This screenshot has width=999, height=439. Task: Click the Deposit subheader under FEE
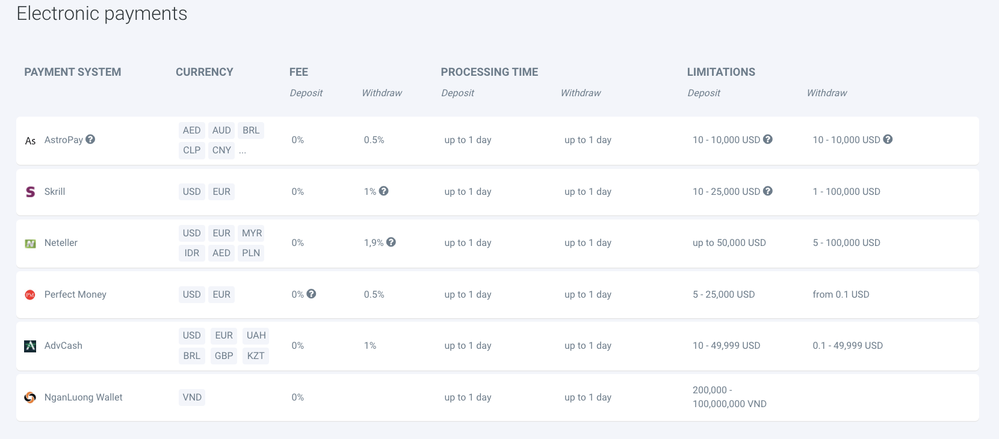point(306,93)
